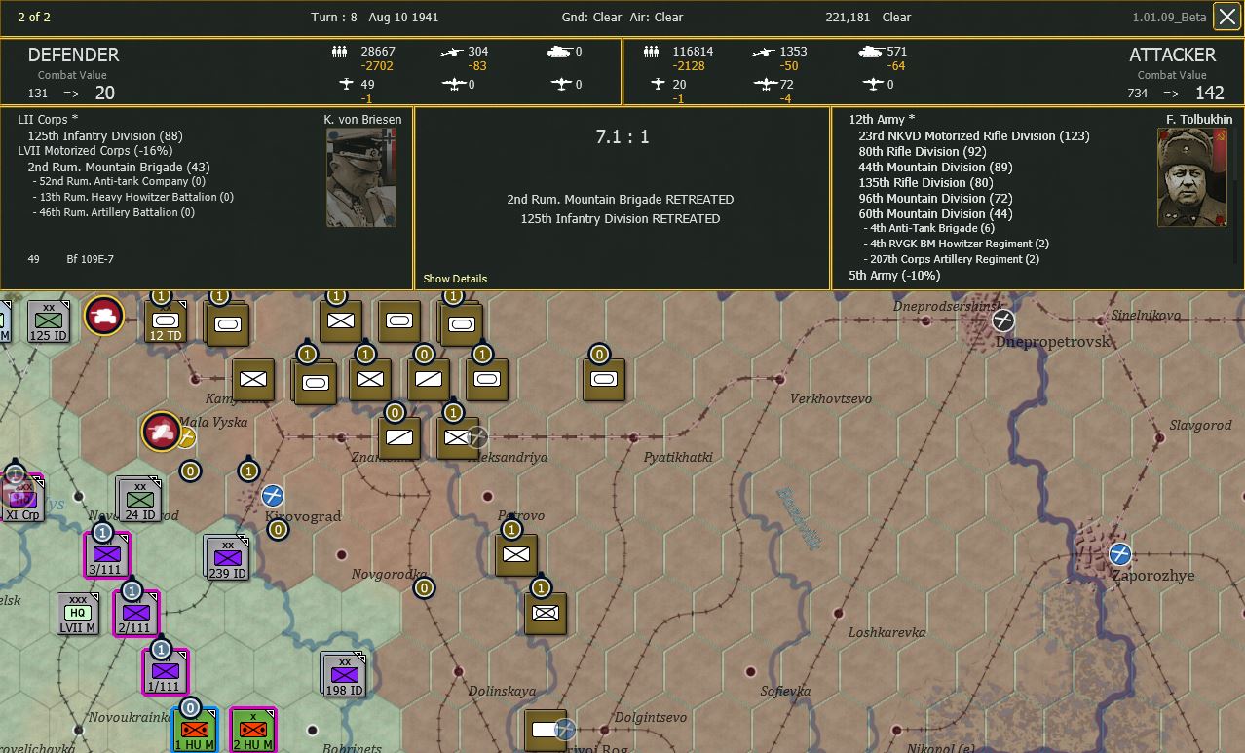Click the 135th Rifle Division (80) entry
Viewport: 1245px width, 753px height.
[x=926, y=182]
